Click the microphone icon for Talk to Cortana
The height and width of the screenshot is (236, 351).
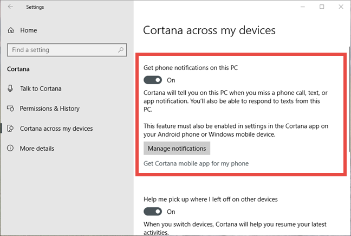[x=10, y=88]
